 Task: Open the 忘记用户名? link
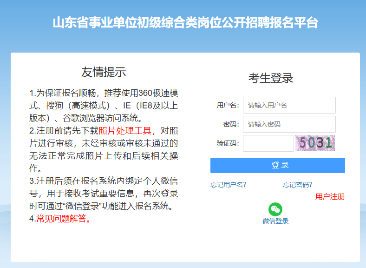tap(228, 185)
